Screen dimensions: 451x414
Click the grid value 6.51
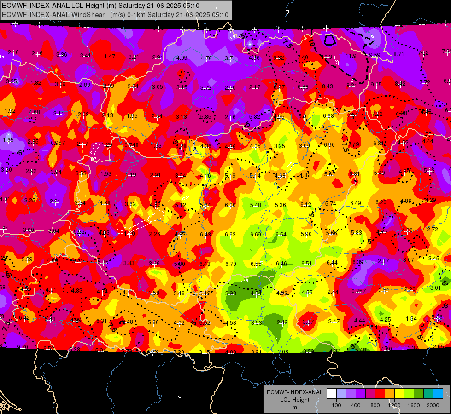[x=307, y=264]
